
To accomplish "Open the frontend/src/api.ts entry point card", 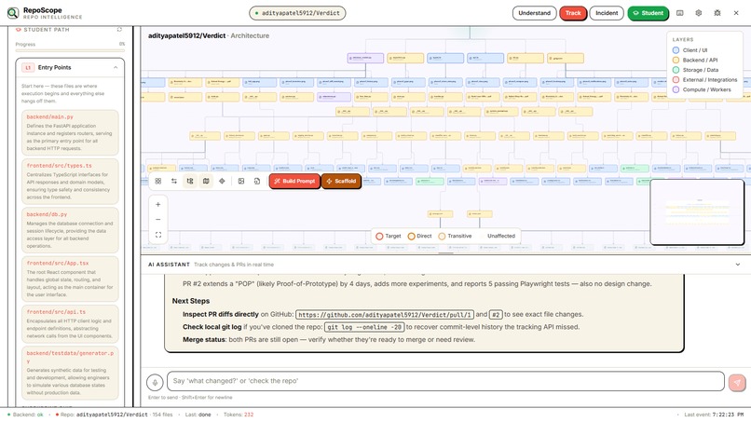I will click(x=70, y=324).
